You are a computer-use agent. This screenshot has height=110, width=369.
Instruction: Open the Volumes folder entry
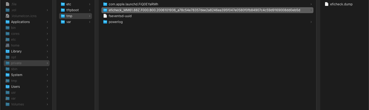17,104
